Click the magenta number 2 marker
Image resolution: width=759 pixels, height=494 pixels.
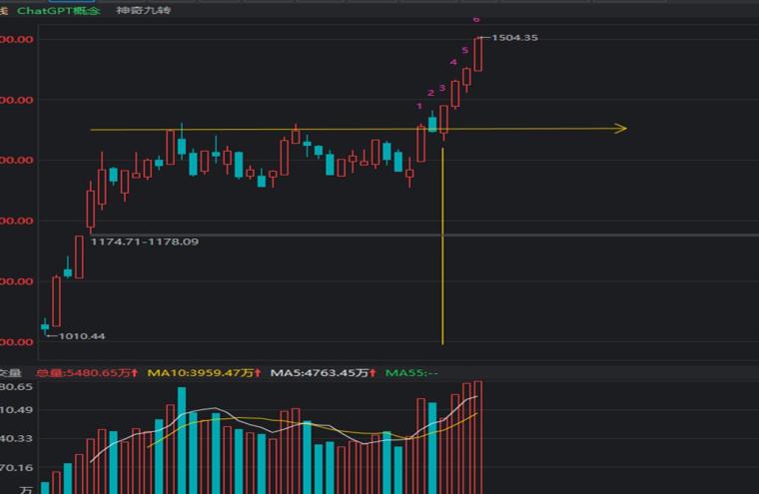point(430,94)
